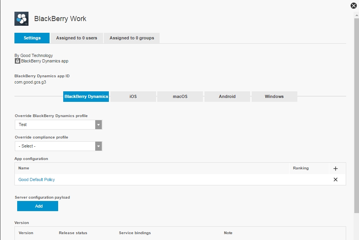359x240 pixels.
Task: Switch to the iOS platform tab
Action: [x=133, y=96]
